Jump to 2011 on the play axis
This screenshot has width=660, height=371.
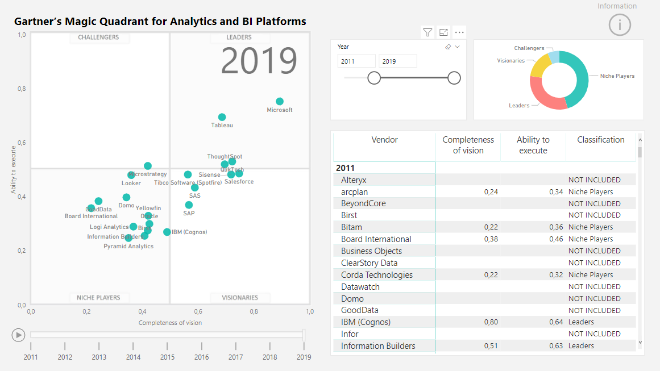[x=31, y=357]
